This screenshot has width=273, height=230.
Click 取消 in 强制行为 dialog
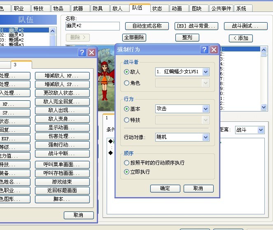[198, 188]
